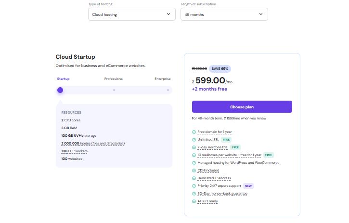
Task: Click the 2 000 000 inodes resource text
Action: [93, 143]
